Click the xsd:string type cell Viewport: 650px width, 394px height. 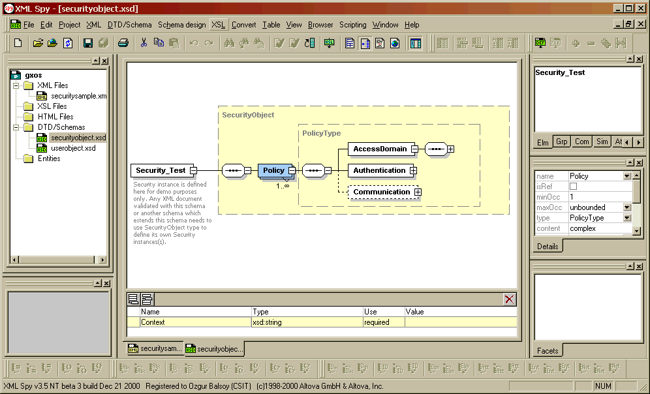(x=307, y=322)
